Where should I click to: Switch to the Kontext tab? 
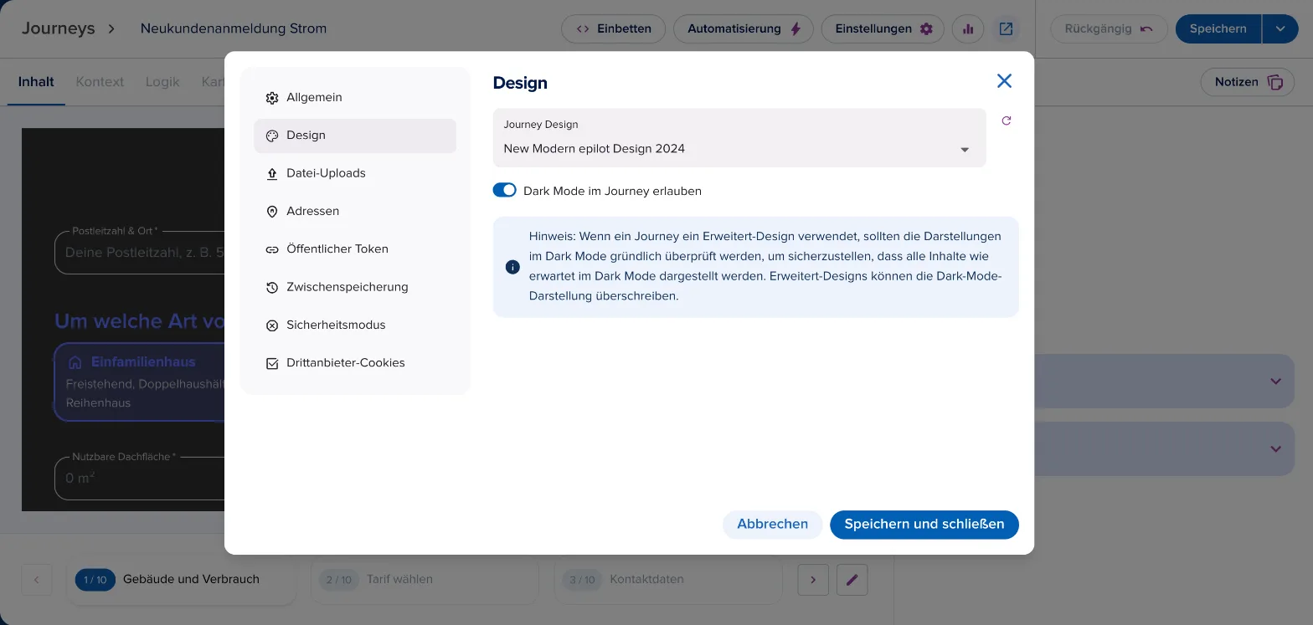[x=100, y=82]
